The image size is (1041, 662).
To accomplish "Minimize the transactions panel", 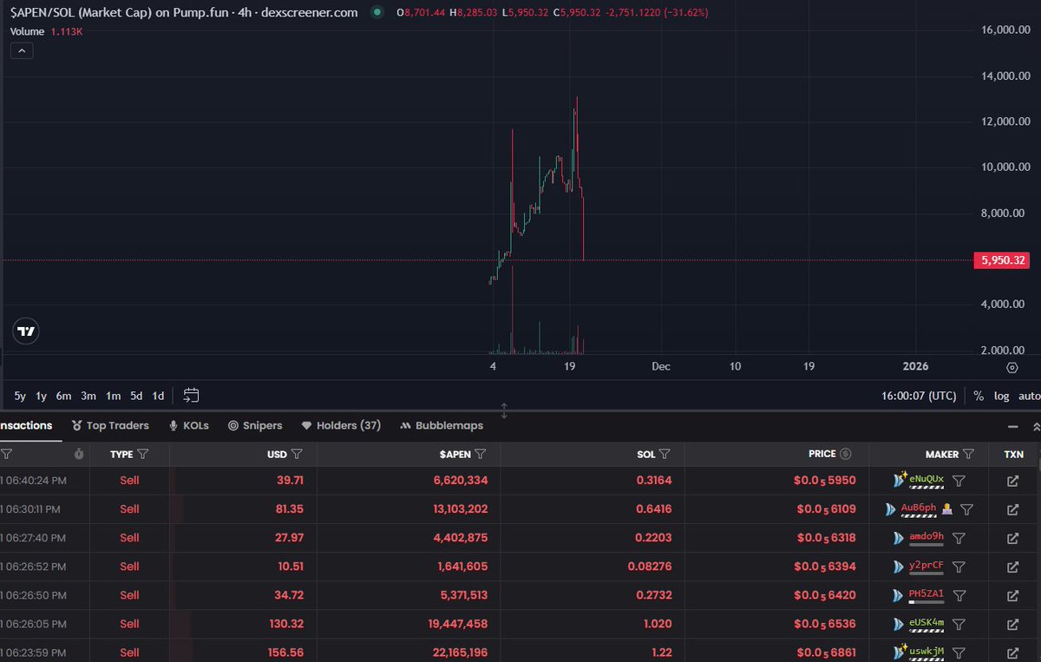I will 1012,427.
